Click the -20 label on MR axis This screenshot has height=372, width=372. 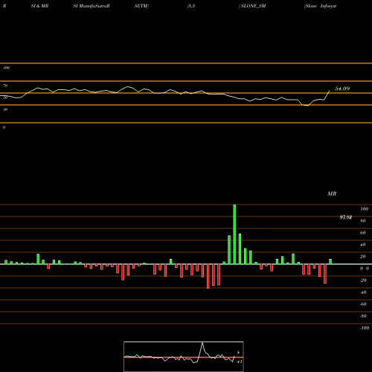point(363,280)
